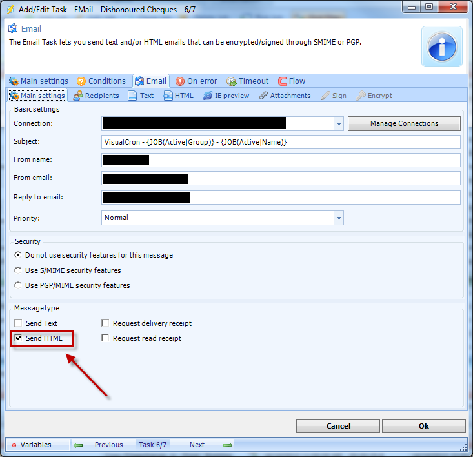Select Use PGP/MIME security features
This screenshot has width=473, height=457.
18,285
